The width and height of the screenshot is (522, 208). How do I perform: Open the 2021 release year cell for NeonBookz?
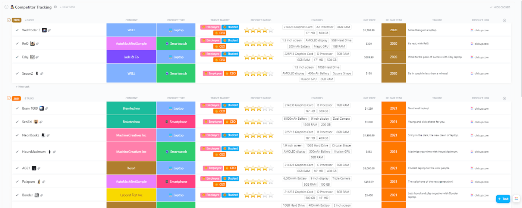pos(393,135)
